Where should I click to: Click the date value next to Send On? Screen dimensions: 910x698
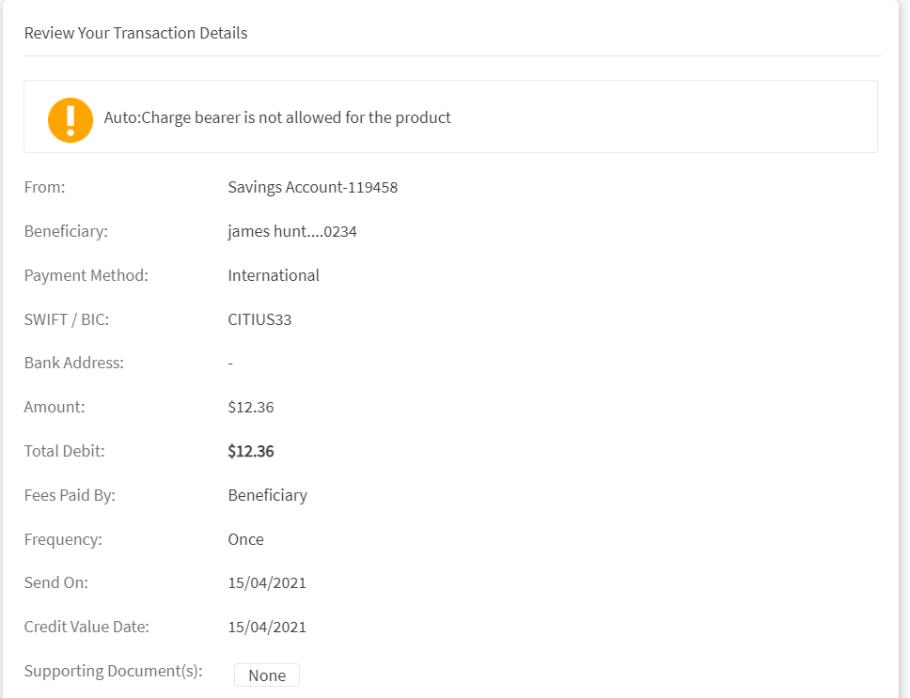[x=267, y=582]
